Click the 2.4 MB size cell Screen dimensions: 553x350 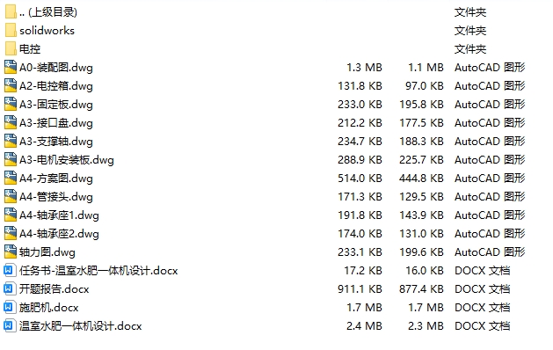[x=364, y=326]
